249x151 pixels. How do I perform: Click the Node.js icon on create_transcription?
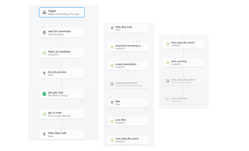pyautogui.click(x=112, y=65)
